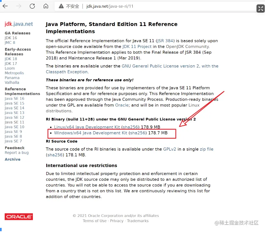Open the OpenJDK Community link
Image resolution: width=265 pixels, height=232 pixels.
pos(188,47)
